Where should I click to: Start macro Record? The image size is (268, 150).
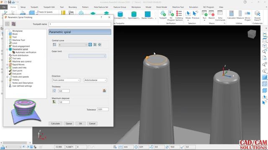(211, 15)
